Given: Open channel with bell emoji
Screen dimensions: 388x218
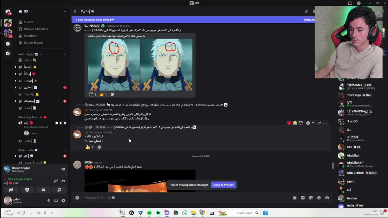Looking at the screenshot, I should [x=42, y=94].
